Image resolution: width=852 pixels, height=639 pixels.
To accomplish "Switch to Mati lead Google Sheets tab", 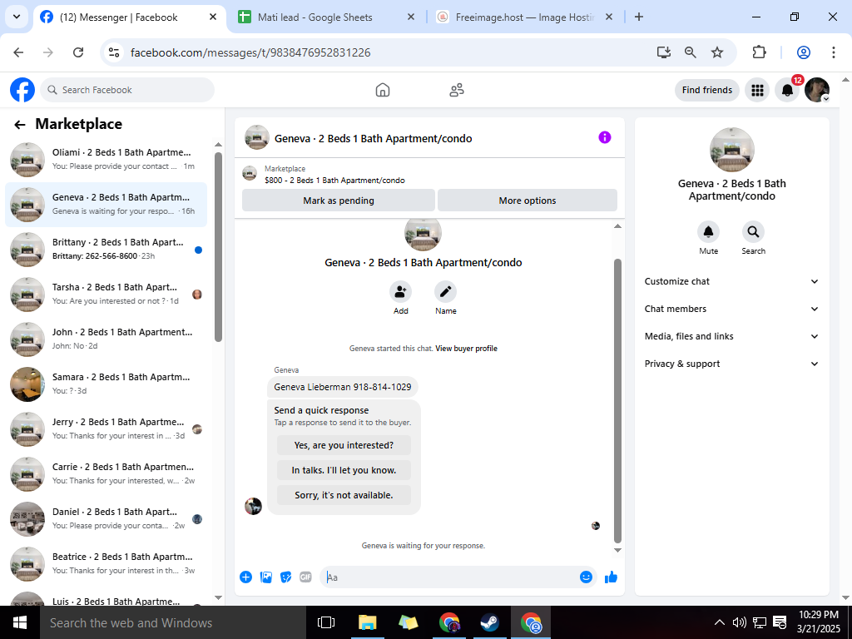I will pyautogui.click(x=326, y=17).
